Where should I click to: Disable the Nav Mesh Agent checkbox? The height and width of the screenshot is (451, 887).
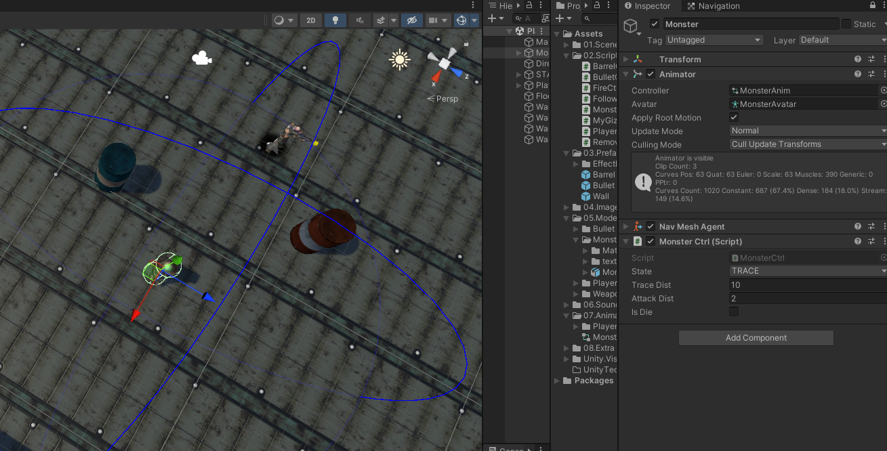tap(651, 227)
